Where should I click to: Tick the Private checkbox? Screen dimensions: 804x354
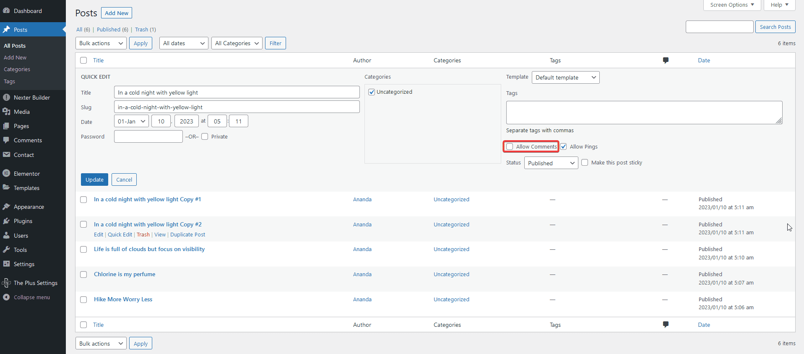205,136
